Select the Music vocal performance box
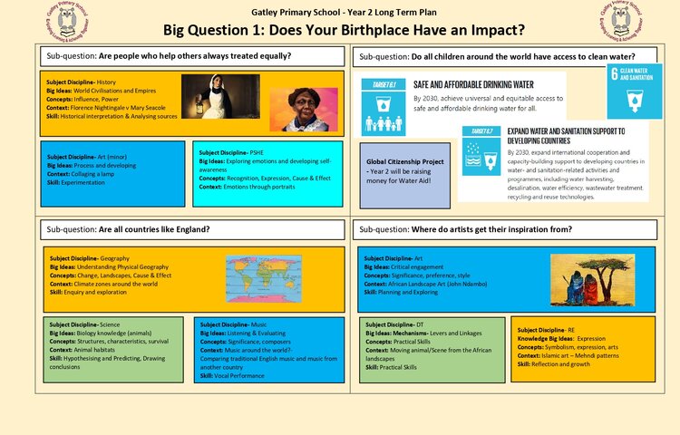The width and height of the screenshot is (680, 435). point(268,349)
